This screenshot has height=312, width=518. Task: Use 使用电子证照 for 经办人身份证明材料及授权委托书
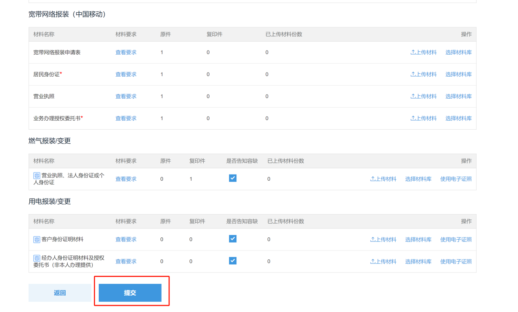point(456,261)
